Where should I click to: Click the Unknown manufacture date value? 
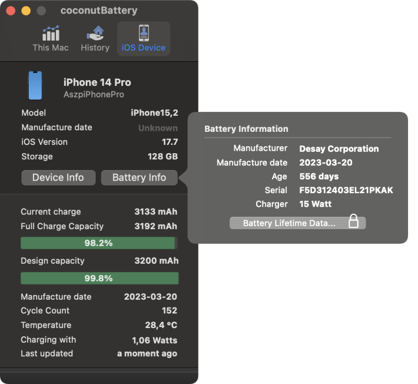pos(158,128)
